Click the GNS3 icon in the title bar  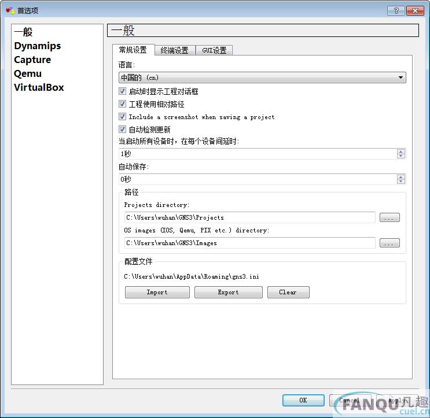(9, 10)
